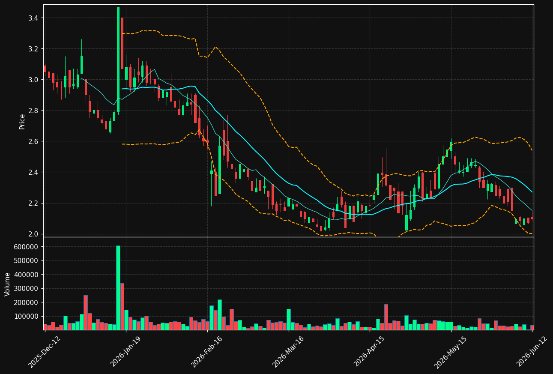
Task: Click the 2.8 price axis value
Action: coord(33,111)
